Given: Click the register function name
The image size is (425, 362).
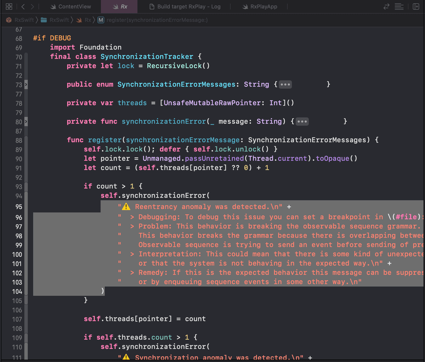Looking at the screenshot, I should pyautogui.click(x=105, y=140).
